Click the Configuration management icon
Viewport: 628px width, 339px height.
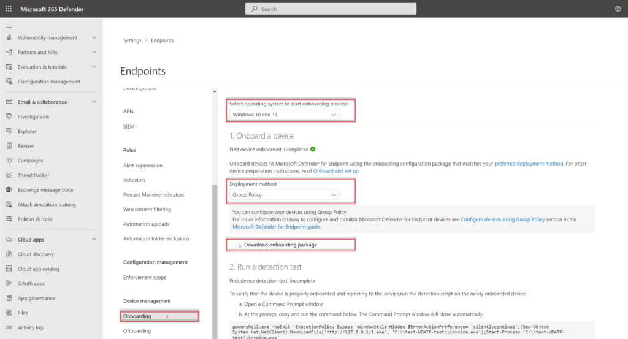tap(9, 82)
